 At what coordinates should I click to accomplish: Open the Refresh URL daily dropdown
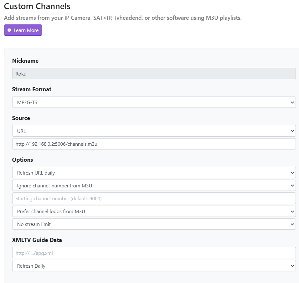[x=154, y=173]
